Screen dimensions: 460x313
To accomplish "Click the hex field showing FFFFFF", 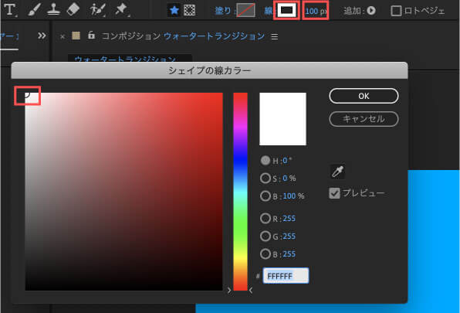I will (x=286, y=276).
